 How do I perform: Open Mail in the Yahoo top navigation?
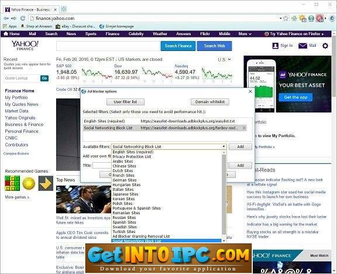tap(32, 34)
